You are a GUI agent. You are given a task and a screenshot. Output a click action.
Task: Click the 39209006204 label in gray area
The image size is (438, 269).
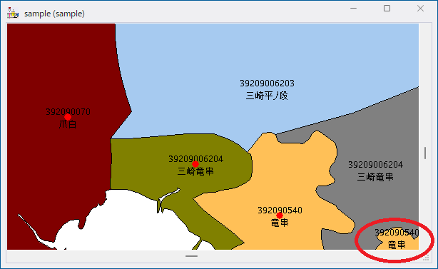(x=375, y=165)
